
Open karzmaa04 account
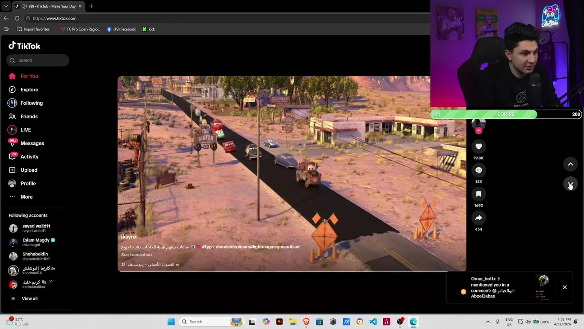(32, 271)
